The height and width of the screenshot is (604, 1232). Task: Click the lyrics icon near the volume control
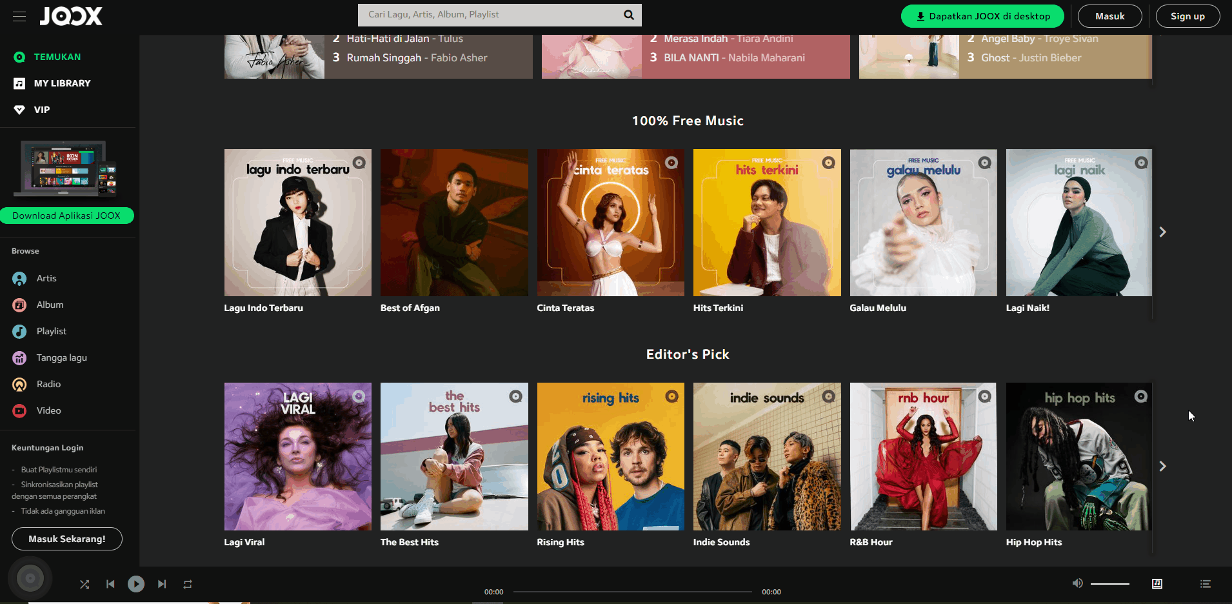(x=1157, y=584)
